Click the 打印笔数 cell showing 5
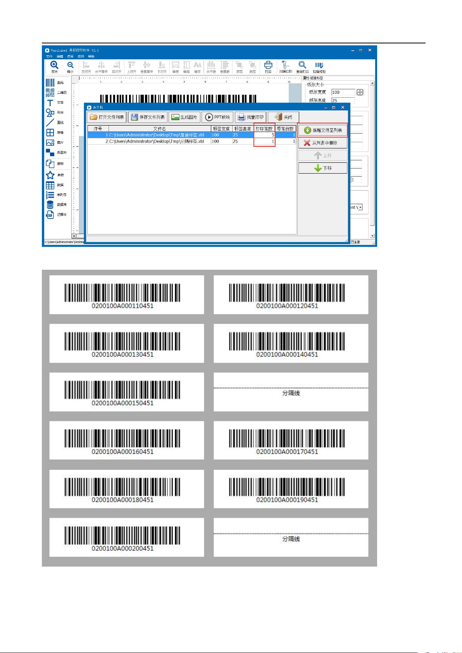Viewport: 462px width, 653px height. click(264, 135)
